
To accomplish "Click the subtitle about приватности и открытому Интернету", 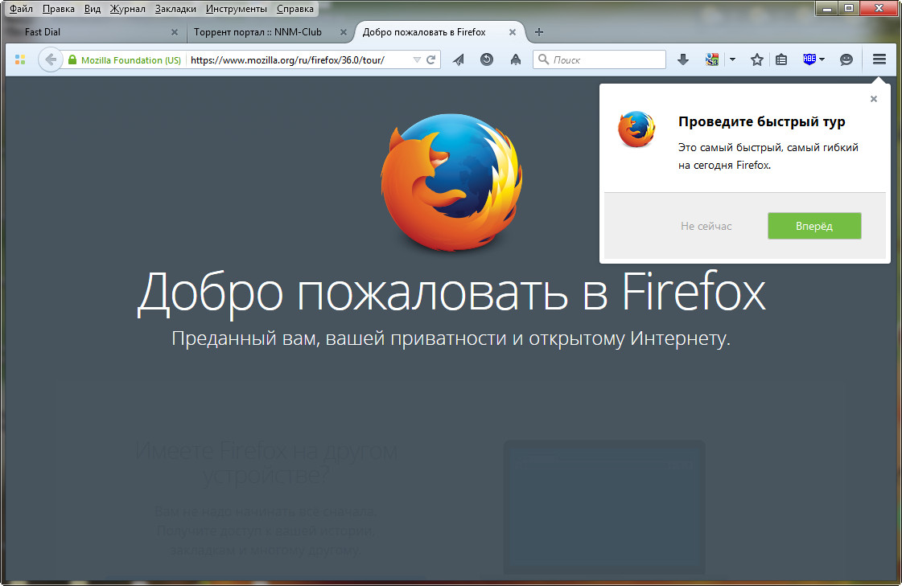I will (x=451, y=338).
